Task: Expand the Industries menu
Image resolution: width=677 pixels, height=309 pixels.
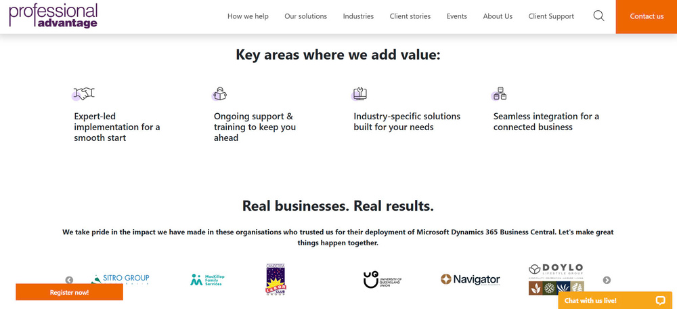Action: pyautogui.click(x=358, y=16)
